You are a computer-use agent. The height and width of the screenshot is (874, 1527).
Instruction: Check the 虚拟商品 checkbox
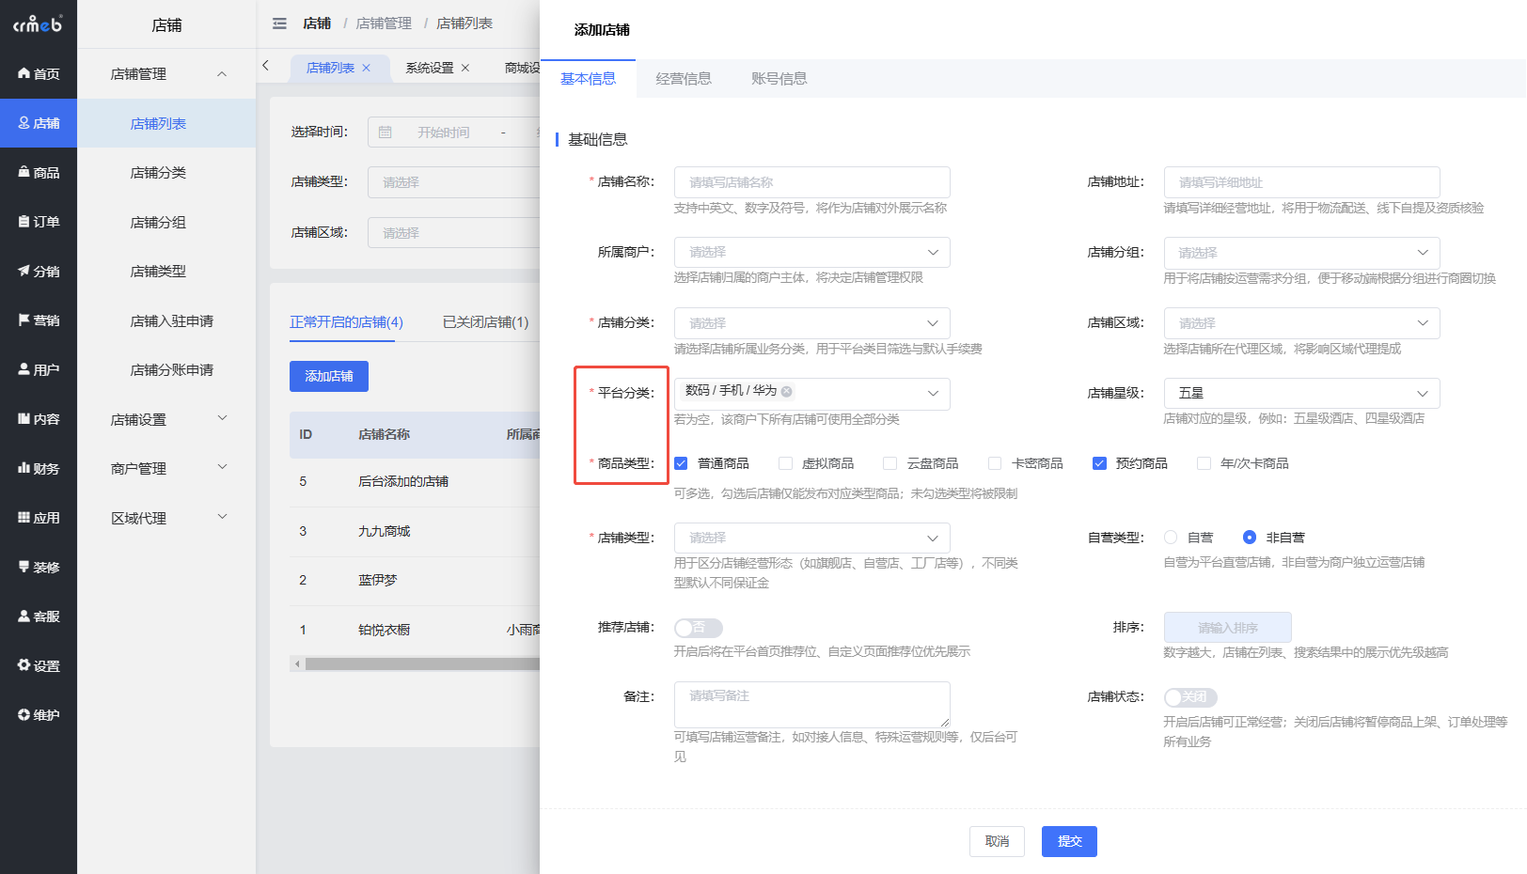click(x=785, y=463)
